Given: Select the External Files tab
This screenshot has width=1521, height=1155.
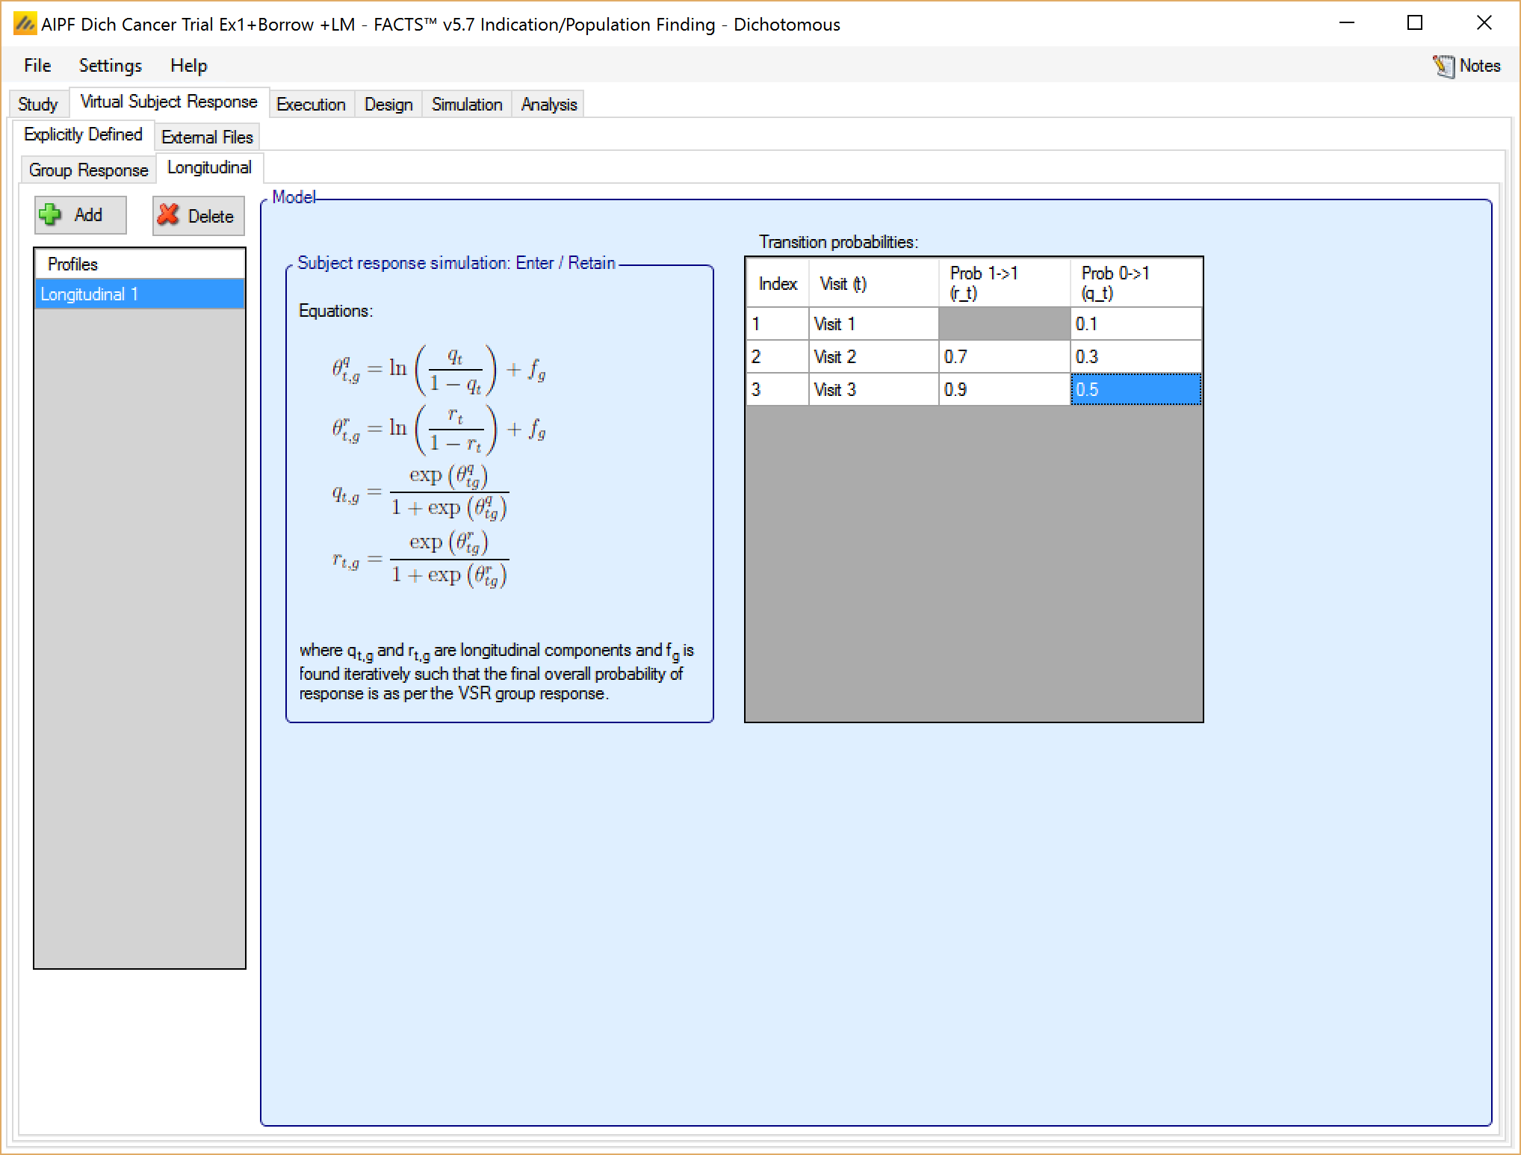Looking at the screenshot, I should click(x=207, y=137).
